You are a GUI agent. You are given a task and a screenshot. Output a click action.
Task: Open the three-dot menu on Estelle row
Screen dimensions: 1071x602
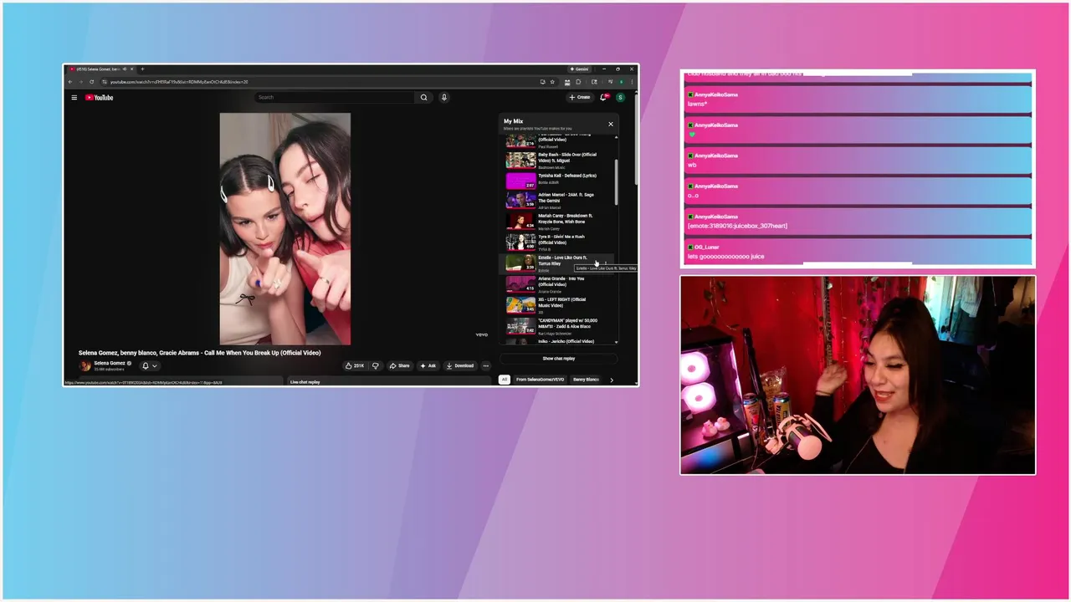click(607, 263)
